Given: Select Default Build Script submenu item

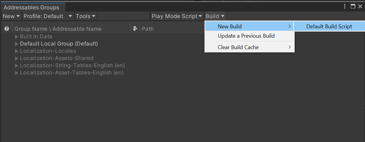Looking at the screenshot, I should coord(329,27).
